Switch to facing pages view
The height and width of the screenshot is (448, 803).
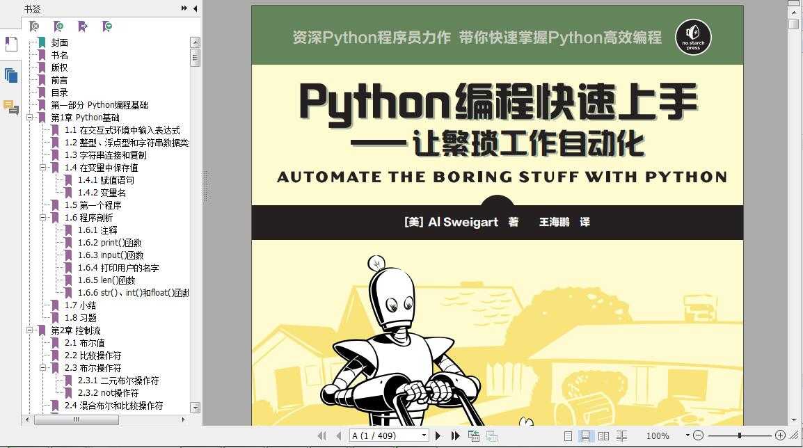click(x=604, y=435)
